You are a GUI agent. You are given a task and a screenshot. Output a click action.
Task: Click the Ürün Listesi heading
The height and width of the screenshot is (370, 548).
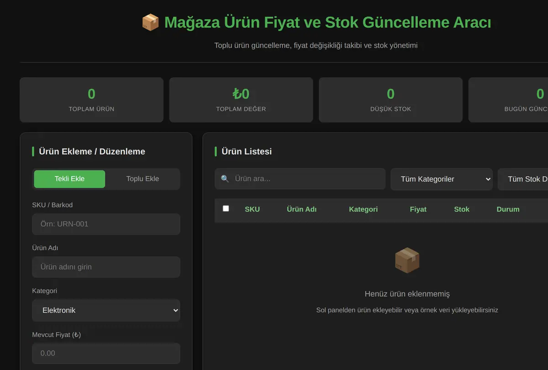pos(247,151)
